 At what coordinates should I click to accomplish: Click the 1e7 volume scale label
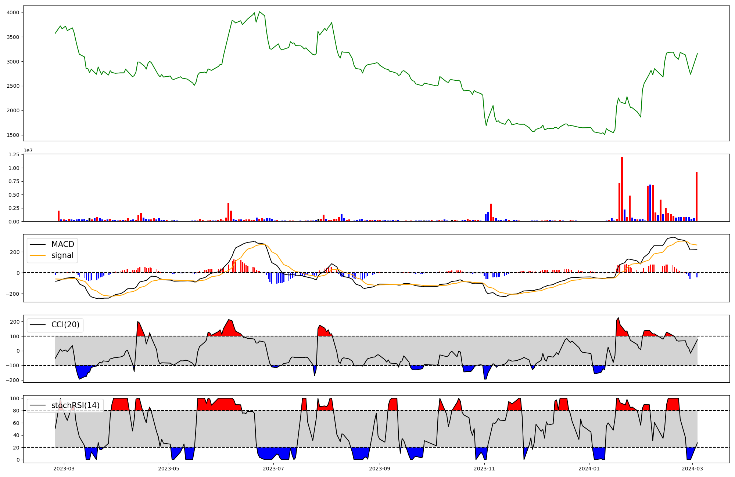coord(28,150)
